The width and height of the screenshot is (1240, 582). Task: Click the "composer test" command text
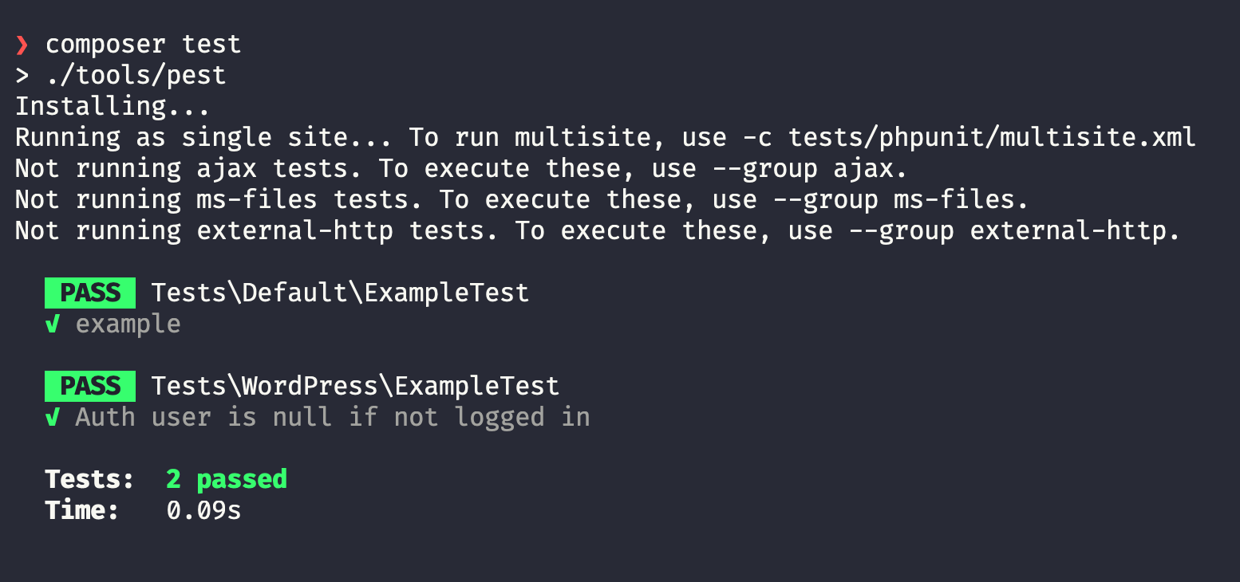(143, 45)
